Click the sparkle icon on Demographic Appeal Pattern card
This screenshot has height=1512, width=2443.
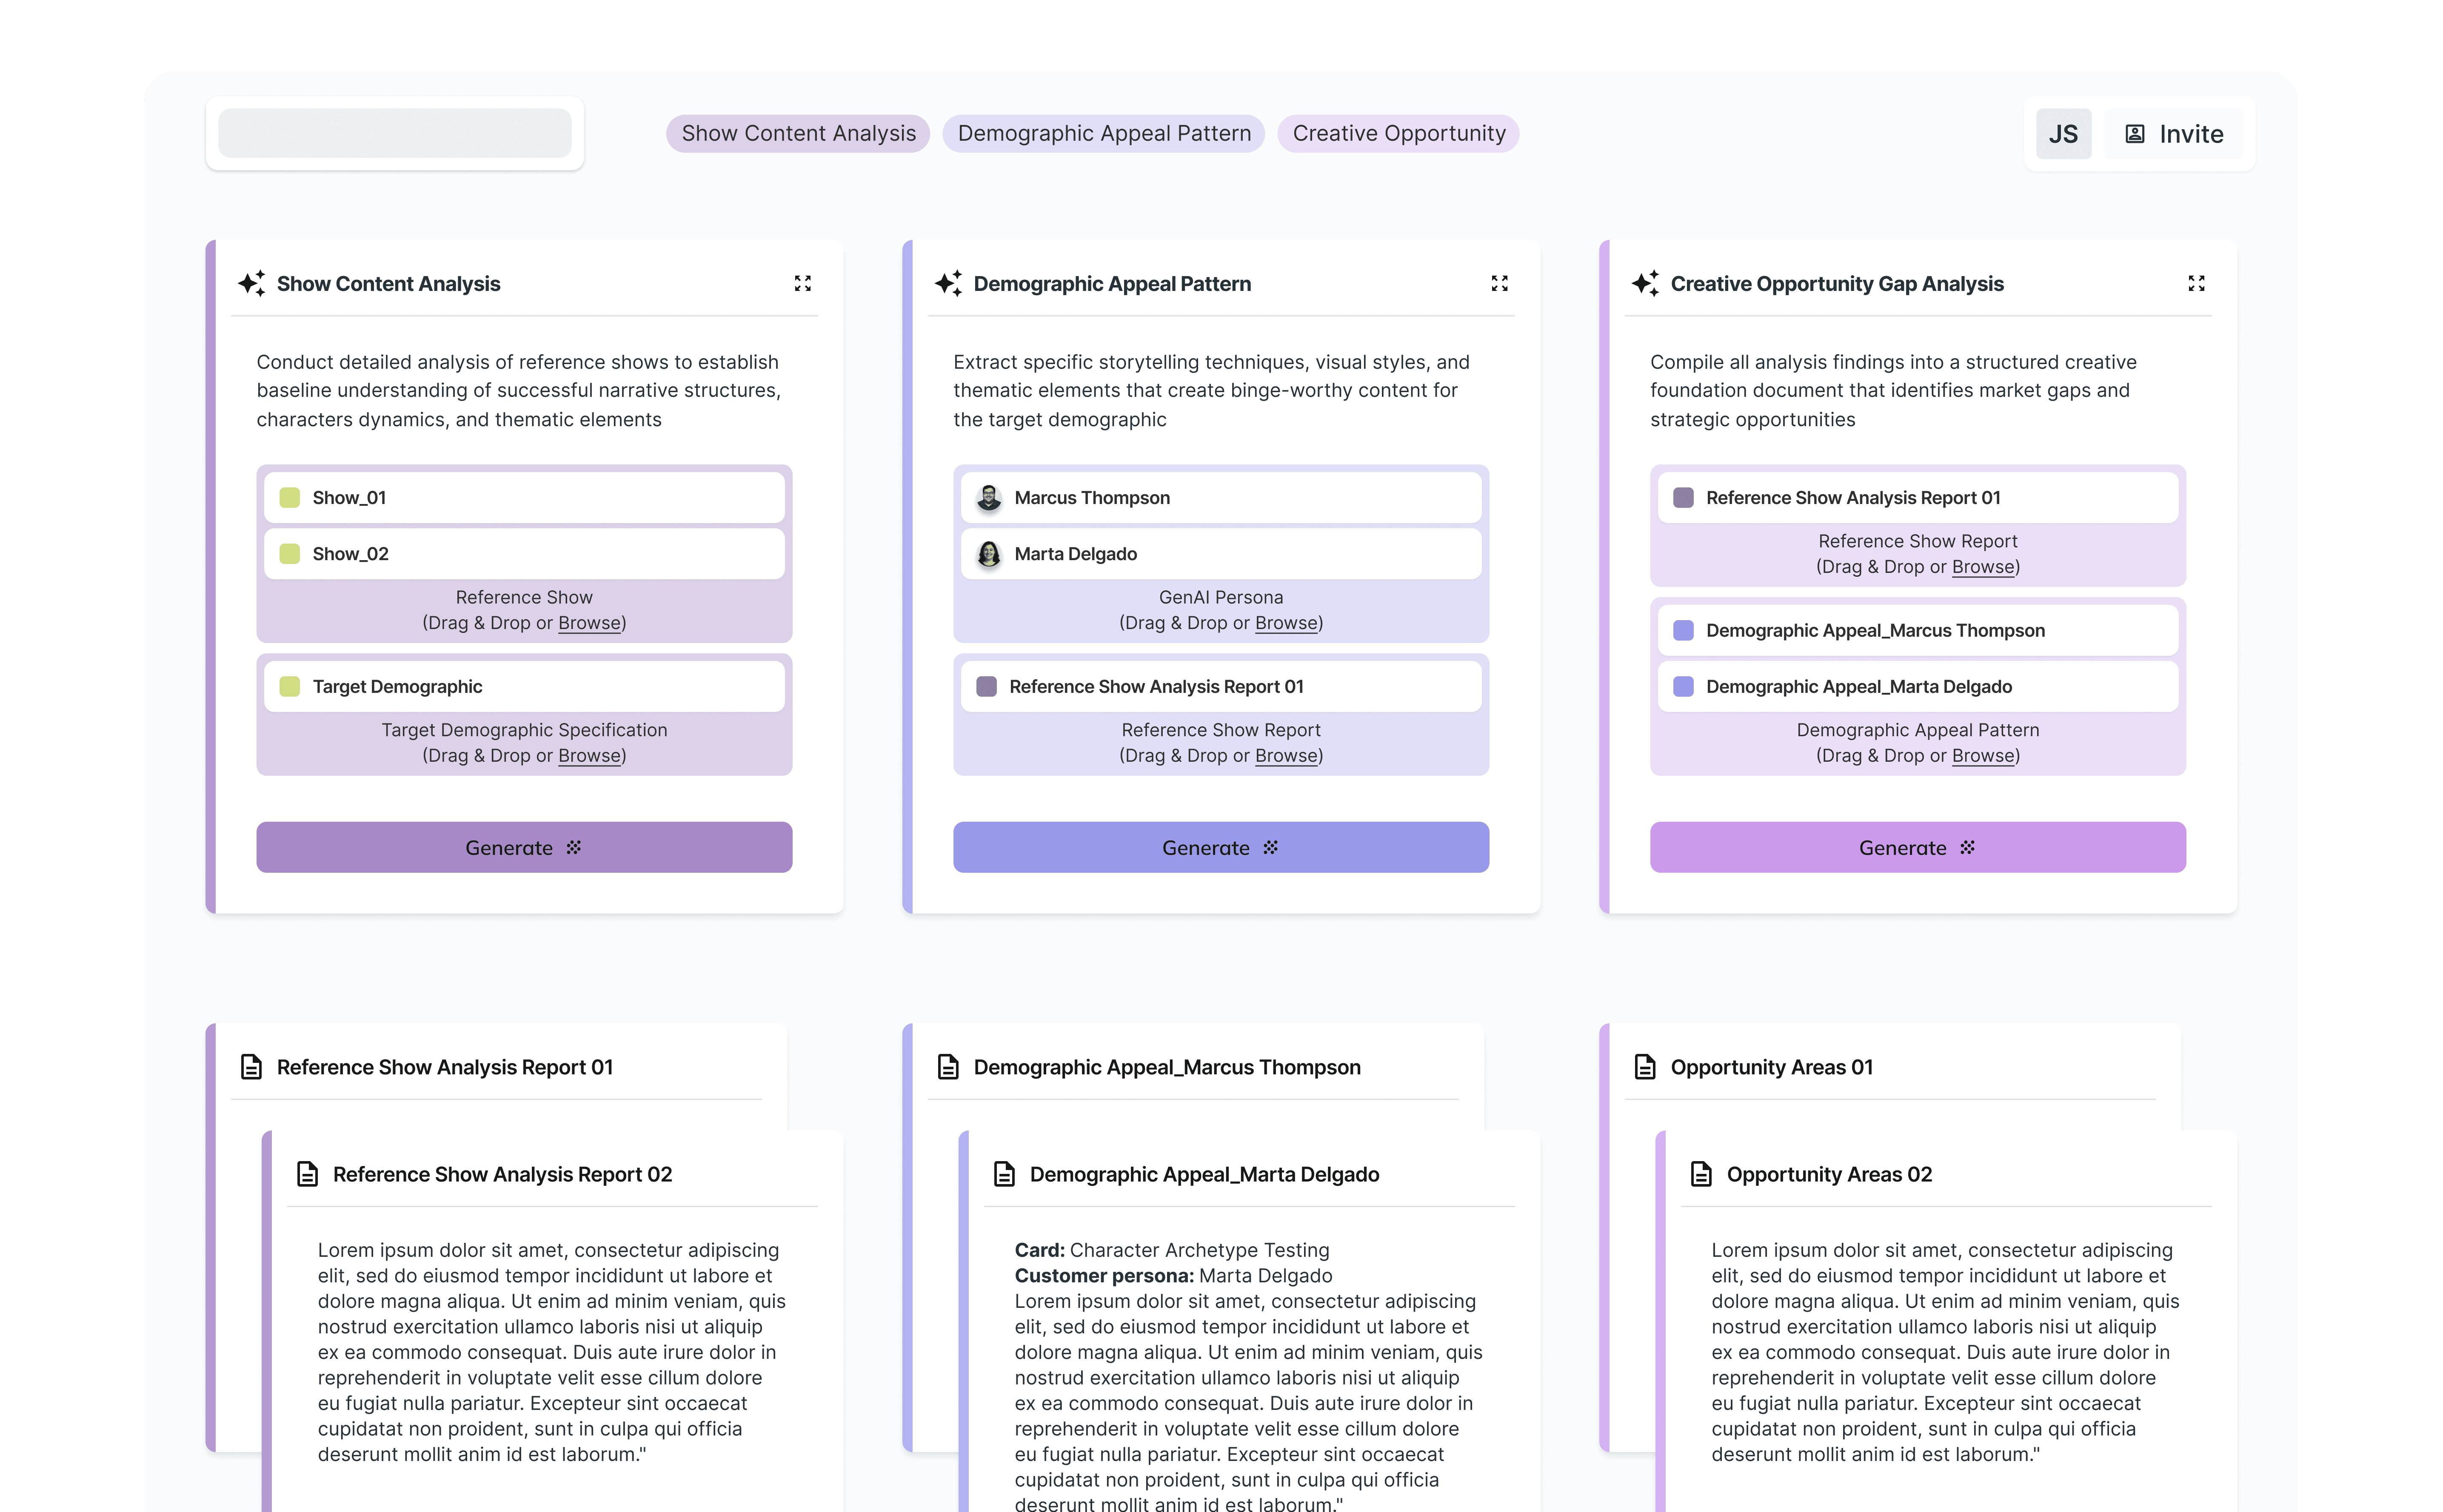pyautogui.click(x=948, y=283)
